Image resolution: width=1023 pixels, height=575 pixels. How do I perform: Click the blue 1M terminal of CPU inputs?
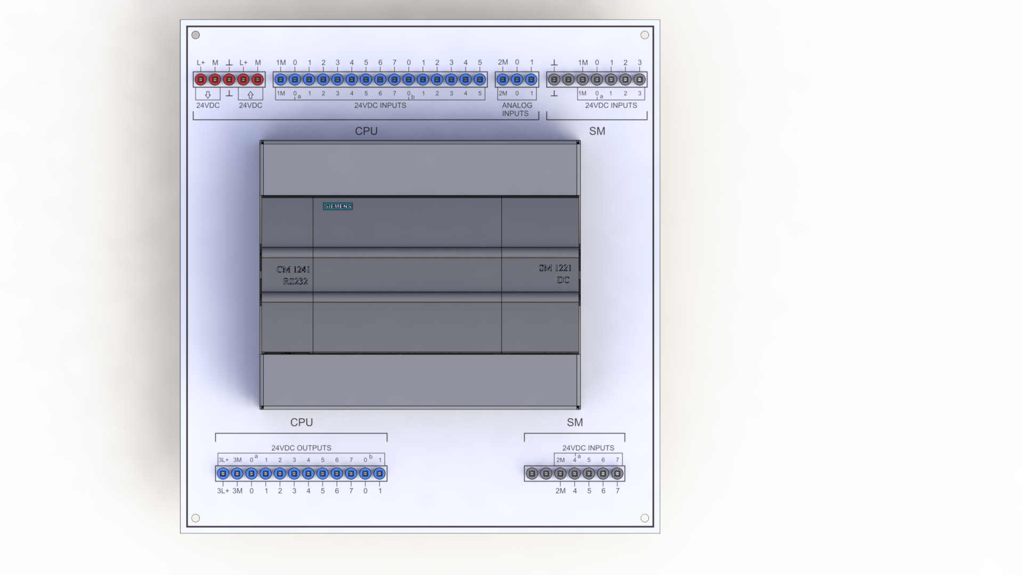pyautogui.click(x=281, y=80)
